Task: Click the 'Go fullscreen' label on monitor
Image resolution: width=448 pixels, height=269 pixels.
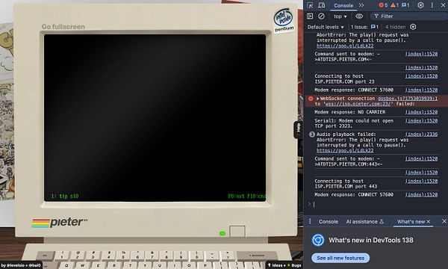Action: [63, 27]
